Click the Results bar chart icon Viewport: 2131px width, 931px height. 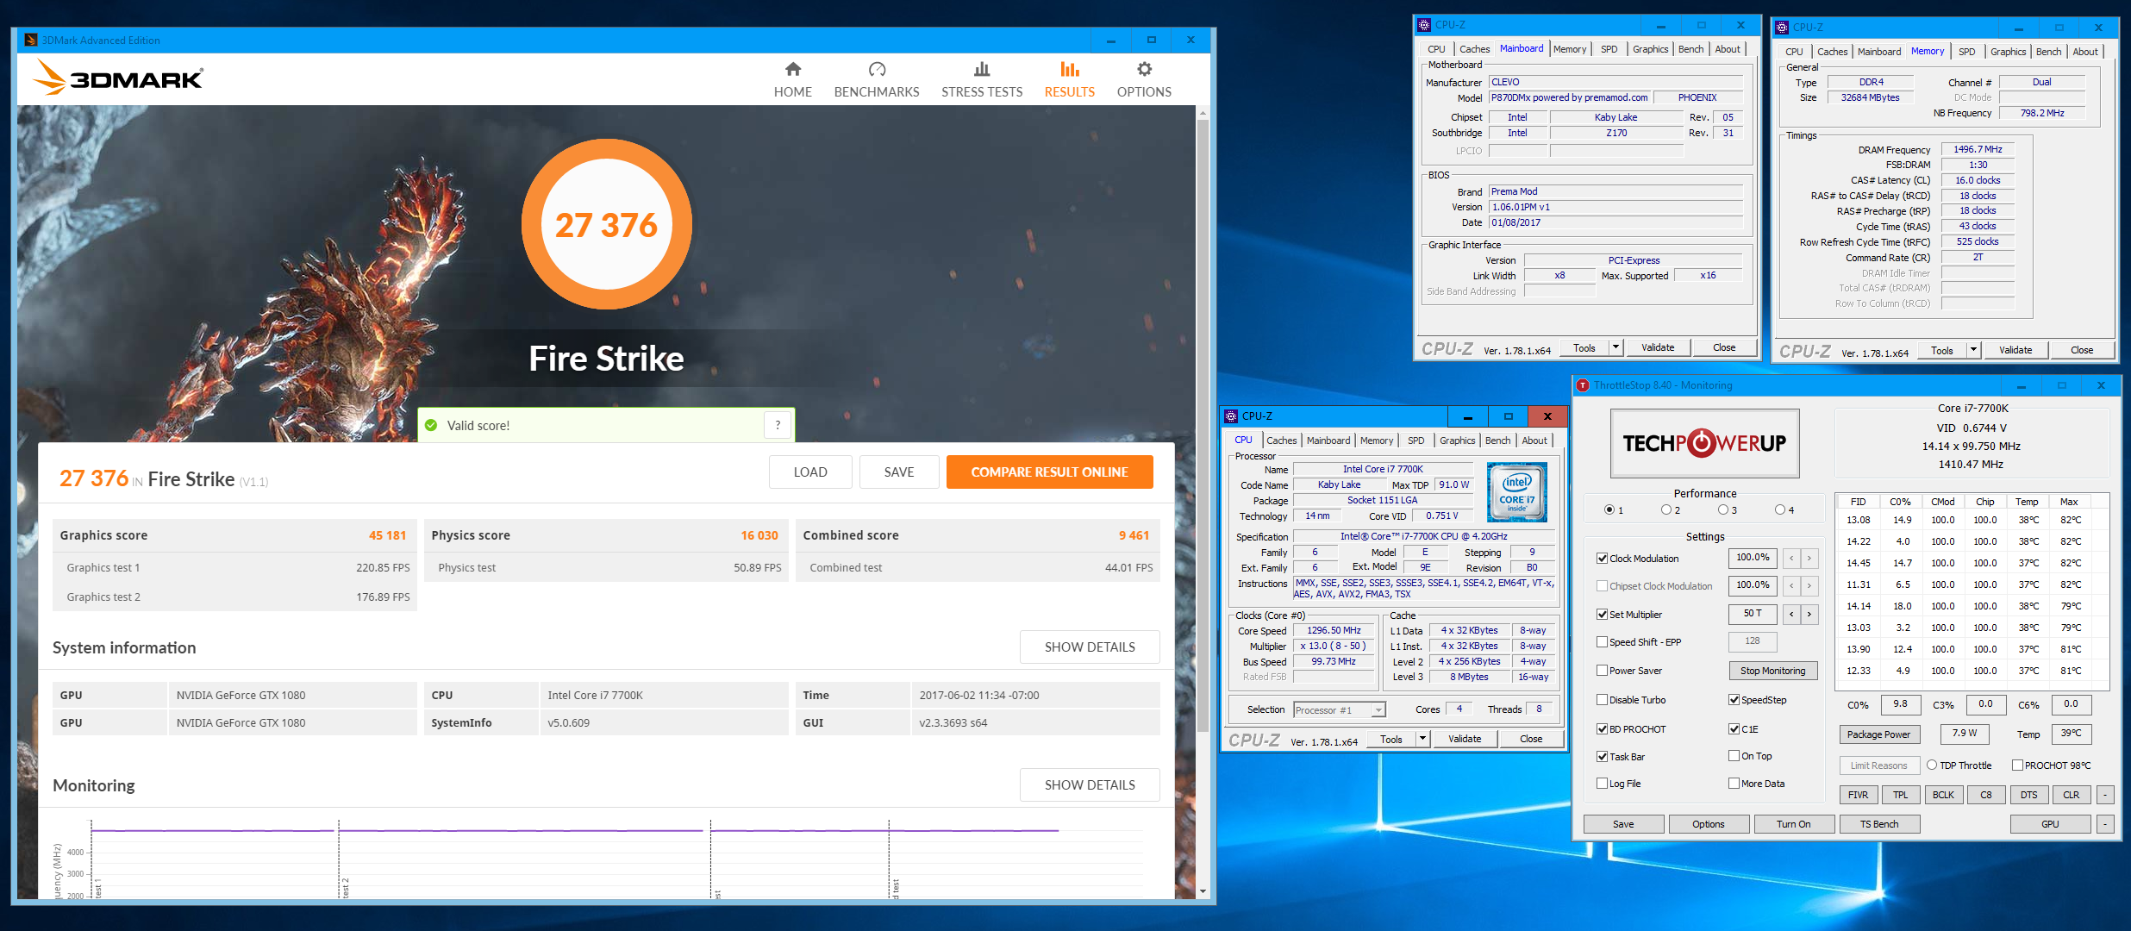coord(1069,70)
